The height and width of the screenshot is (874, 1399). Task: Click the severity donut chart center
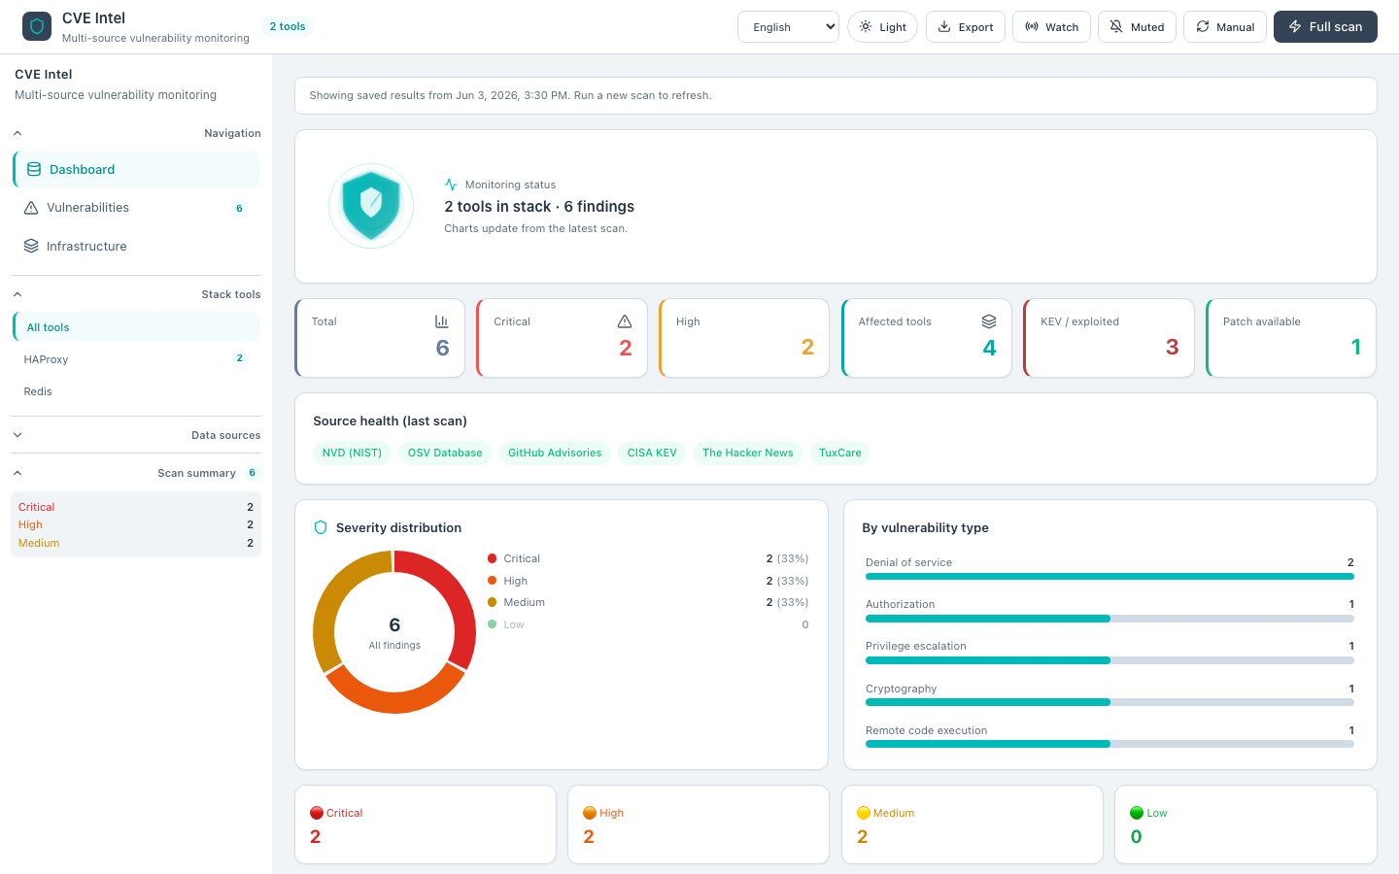(x=394, y=632)
